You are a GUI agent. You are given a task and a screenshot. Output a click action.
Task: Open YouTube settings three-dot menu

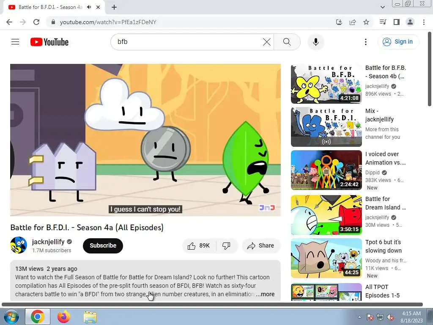[366, 42]
